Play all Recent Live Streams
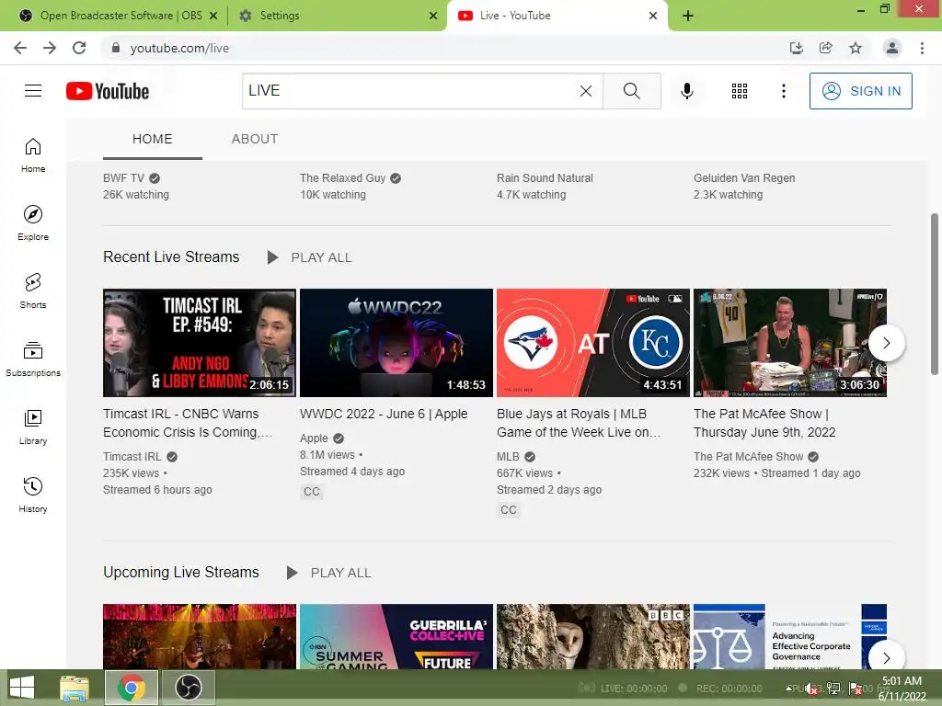The image size is (942, 706). click(x=310, y=257)
